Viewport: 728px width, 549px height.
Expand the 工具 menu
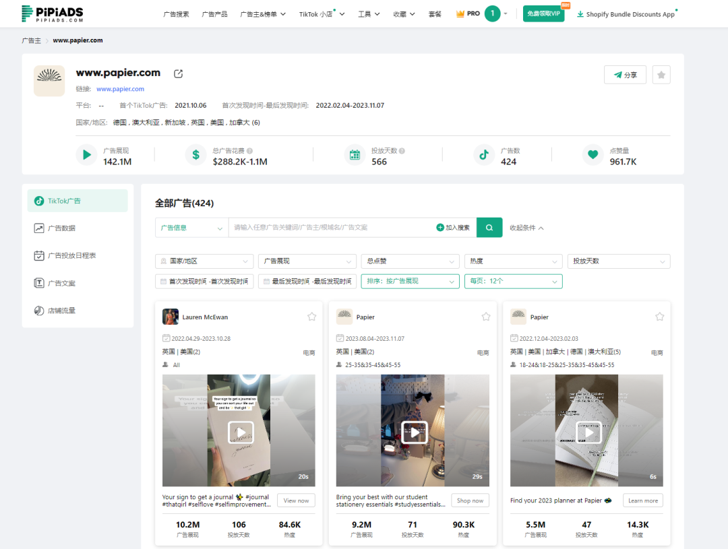click(x=369, y=14)
